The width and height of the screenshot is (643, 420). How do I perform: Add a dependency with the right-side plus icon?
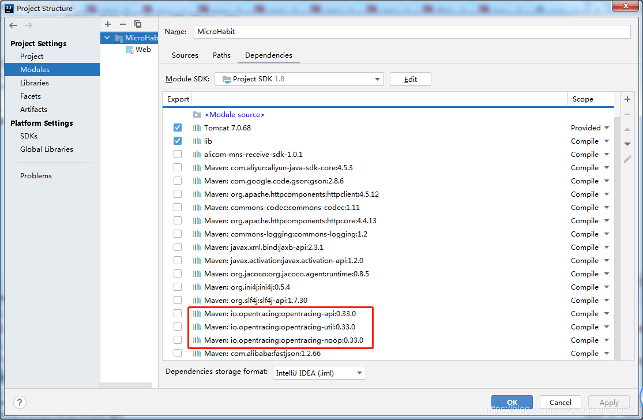627,99
